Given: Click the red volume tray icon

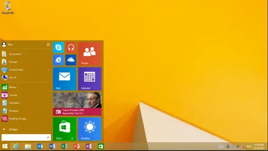Looking at the screenshot, I should 242,146.
